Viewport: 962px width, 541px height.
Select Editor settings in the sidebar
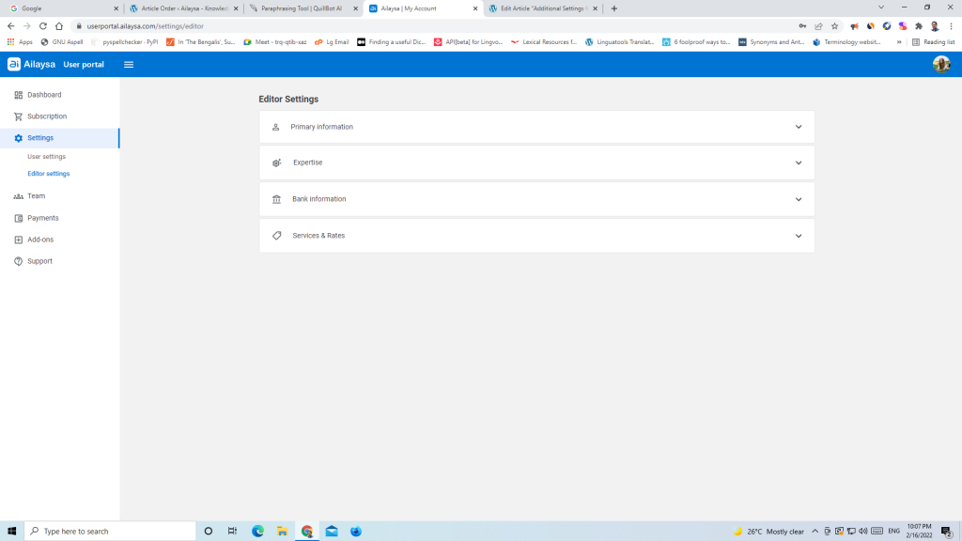(x=49, y=174)
